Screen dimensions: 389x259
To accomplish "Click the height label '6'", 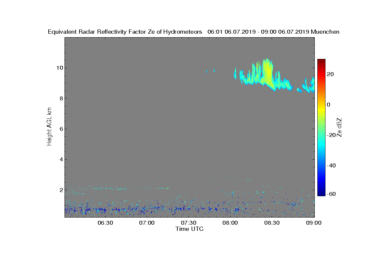I will tap(61, 129).
